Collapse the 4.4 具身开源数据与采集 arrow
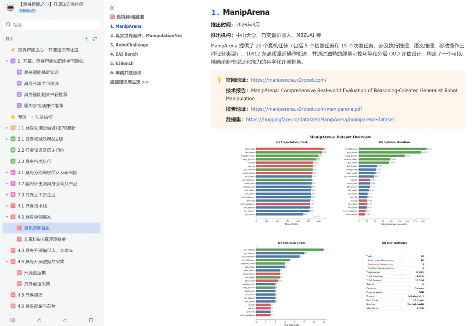Viewport: 474px width, 326px height. 7,262
